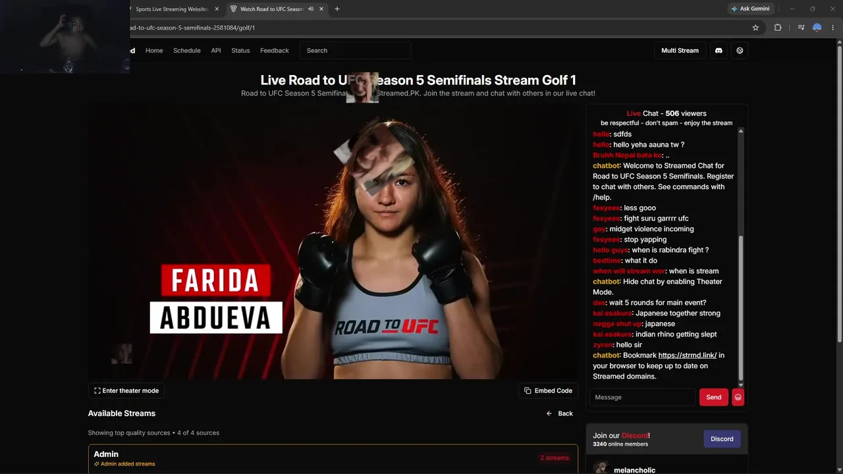Open Chrome's three-dot menu

pos(832,28)
